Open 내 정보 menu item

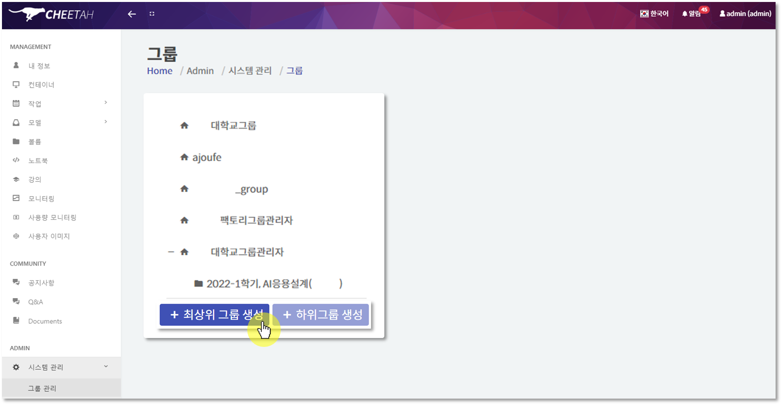coord(39,66)
